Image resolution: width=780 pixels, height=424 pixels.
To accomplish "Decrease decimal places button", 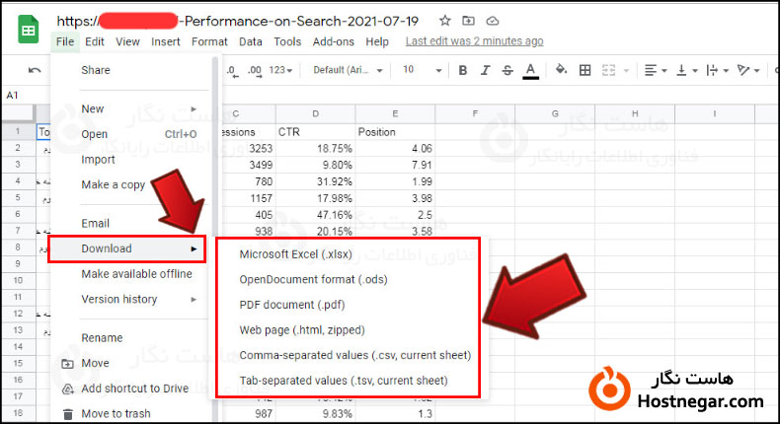I will click(x=232, y=71).
